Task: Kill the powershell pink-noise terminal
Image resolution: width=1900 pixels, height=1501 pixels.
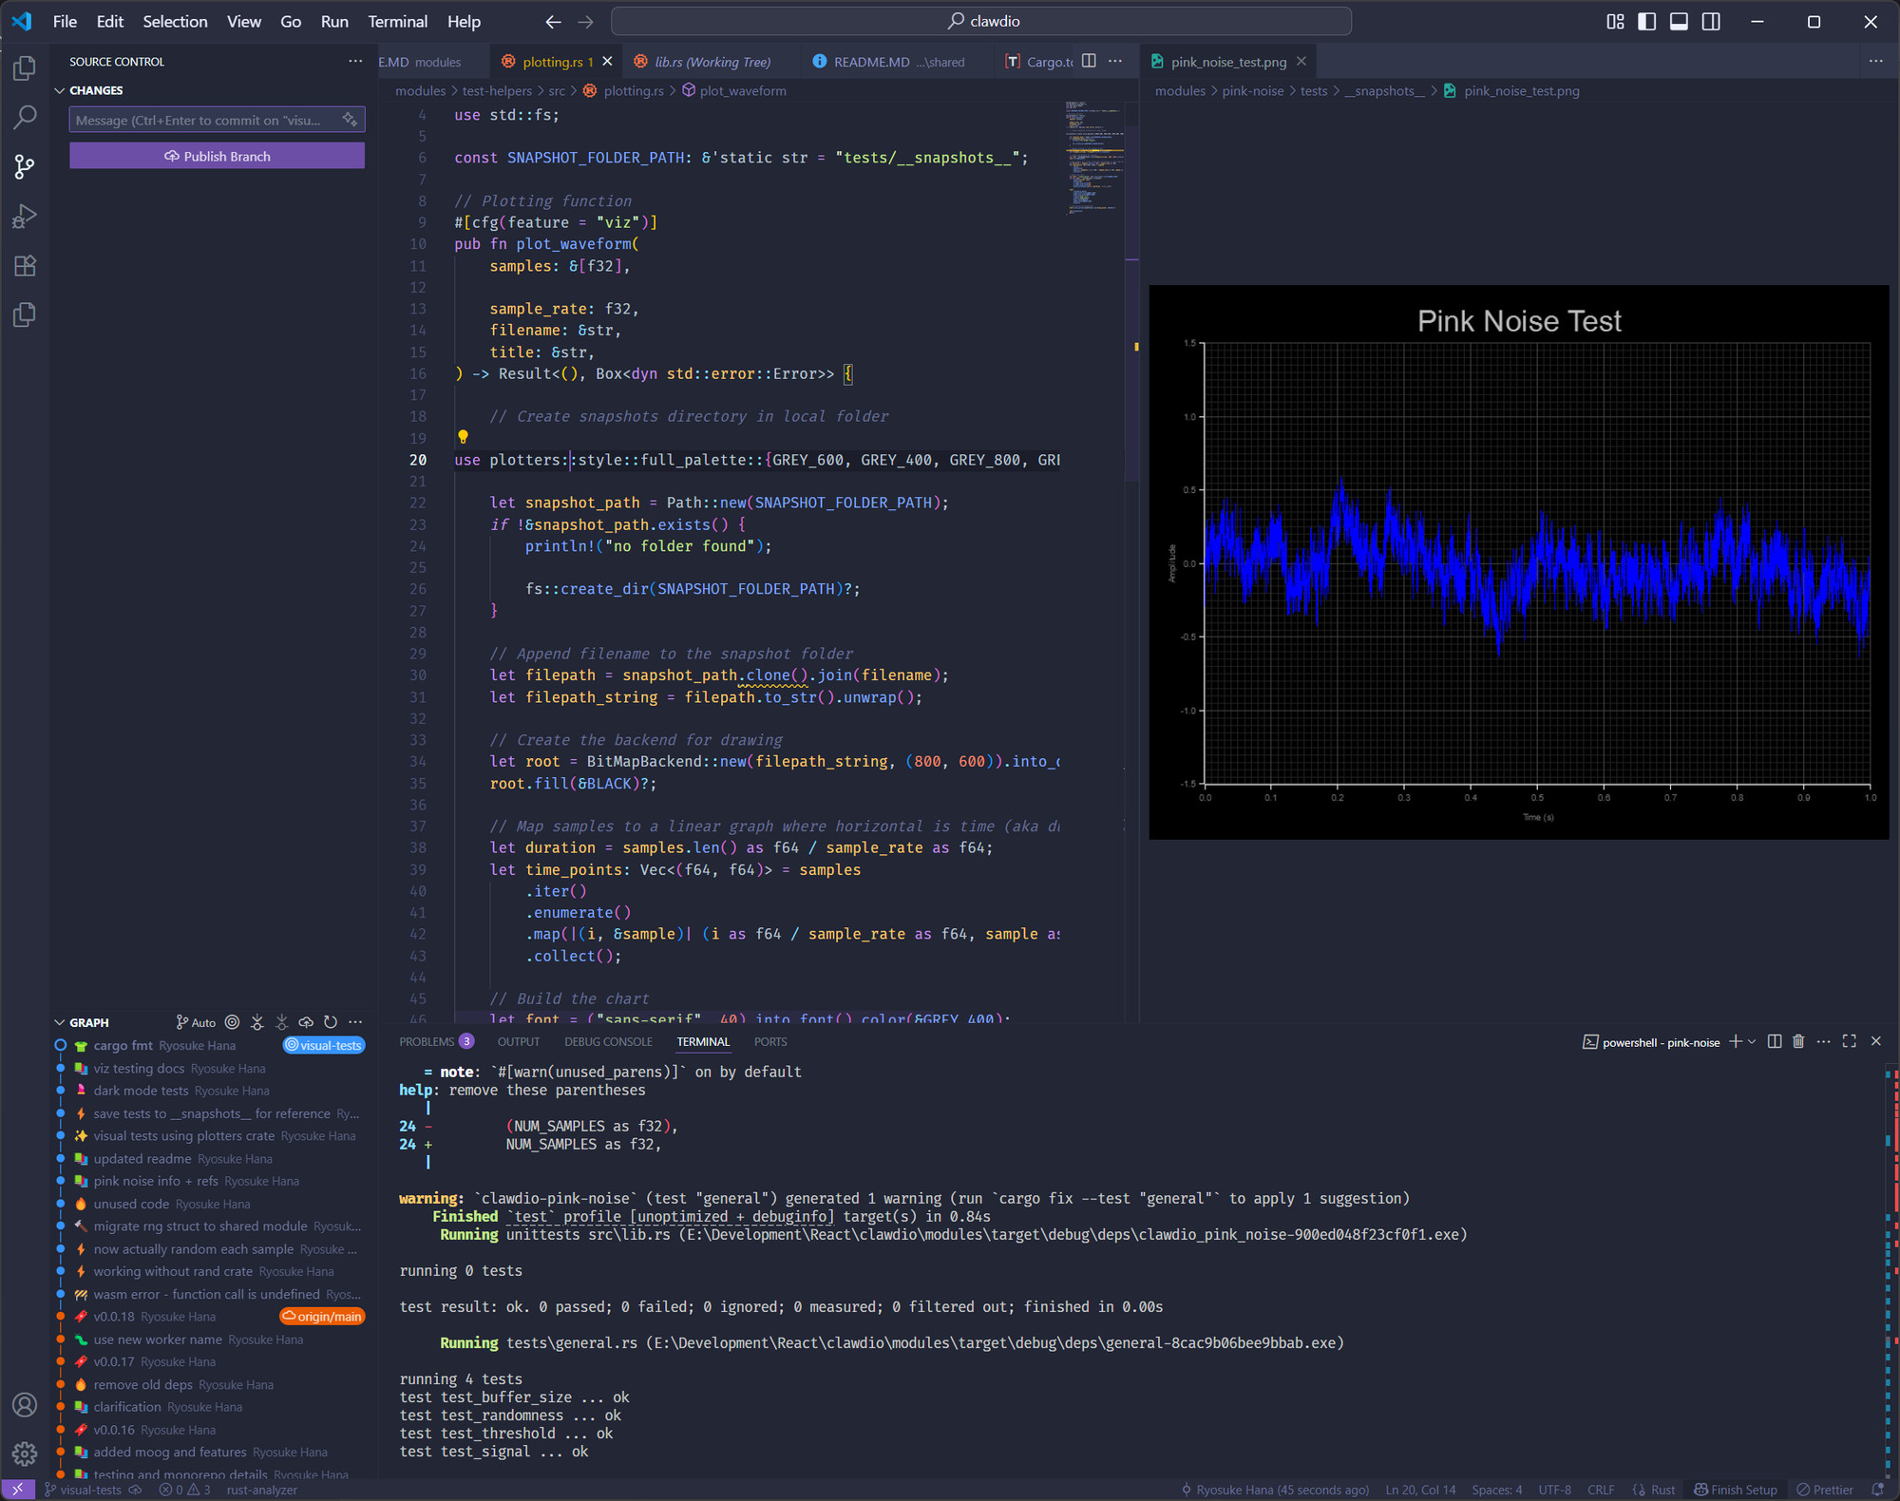Action: pyautogui.click(x=1797, y=1041)
